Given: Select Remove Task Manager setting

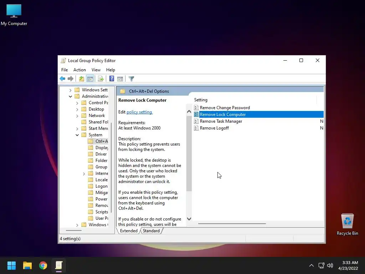Looking at the screenshot, I should (221, 121).
